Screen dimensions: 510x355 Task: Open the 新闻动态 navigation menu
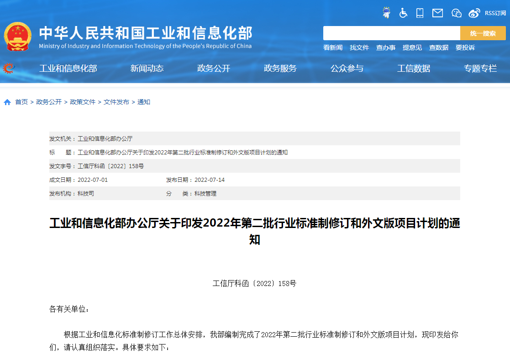tap(147, 69)
